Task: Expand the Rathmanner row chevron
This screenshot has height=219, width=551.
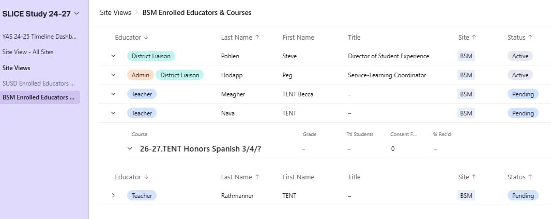Action: [113, 195]
